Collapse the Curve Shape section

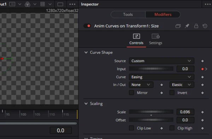point(86,52)
